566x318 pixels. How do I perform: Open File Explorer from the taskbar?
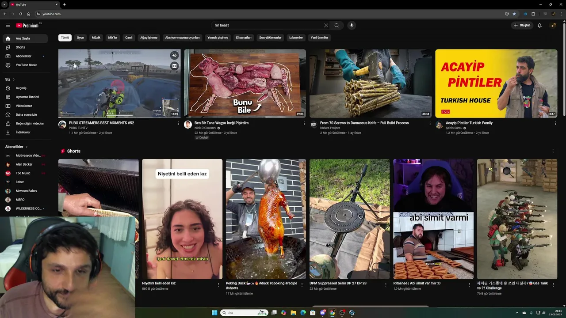point(293,313)
